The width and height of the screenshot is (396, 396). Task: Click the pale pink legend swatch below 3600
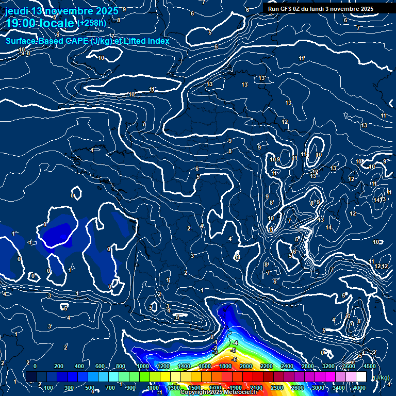(x=351, y=376)
